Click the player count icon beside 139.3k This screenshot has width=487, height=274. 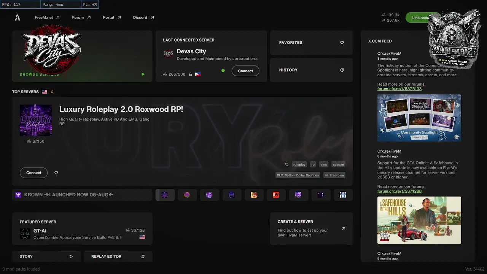click(383, 15)
